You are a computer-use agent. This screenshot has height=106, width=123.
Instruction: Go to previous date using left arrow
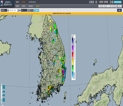tap(8, 10)
